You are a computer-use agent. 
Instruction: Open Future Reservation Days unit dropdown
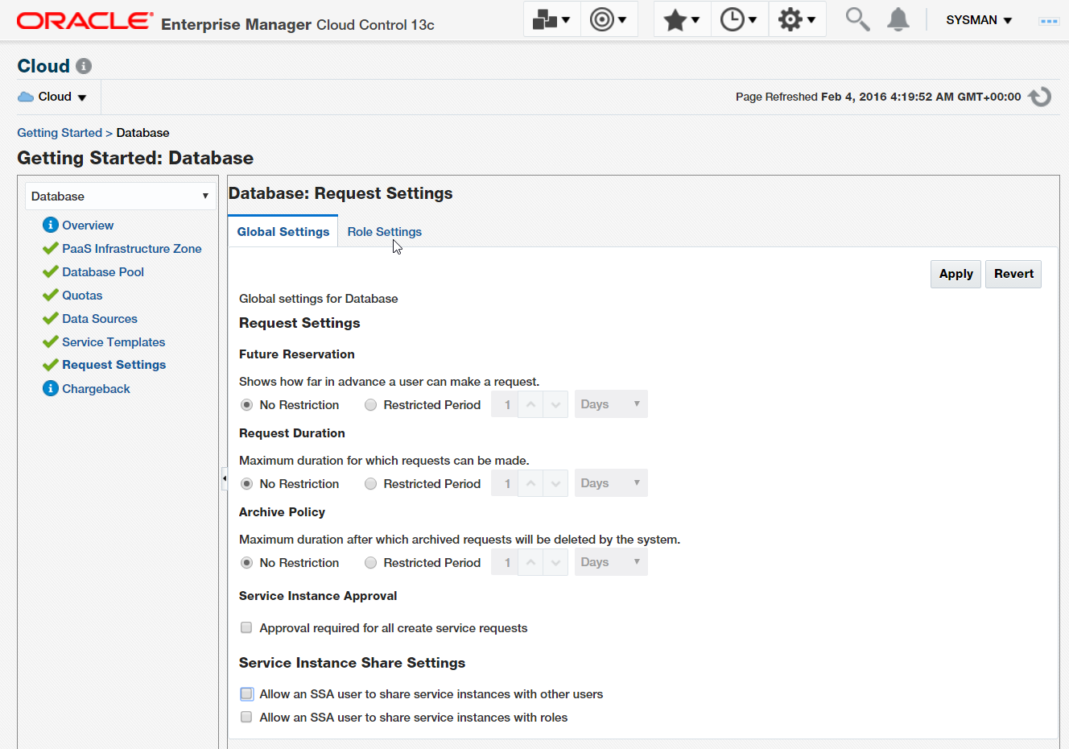(611, 404)
